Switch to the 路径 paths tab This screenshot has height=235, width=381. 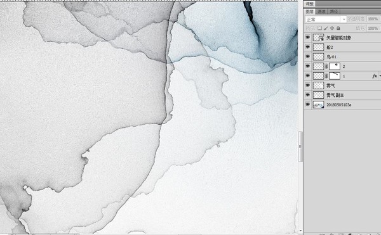point(334,11)
